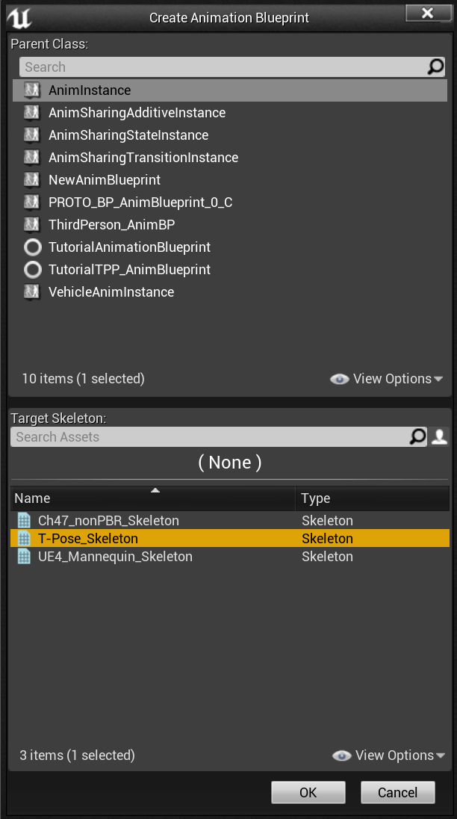Click the TutorialAnimationBlueprint circle icon
Screen dimensions: 457x819
coord(32,247)
